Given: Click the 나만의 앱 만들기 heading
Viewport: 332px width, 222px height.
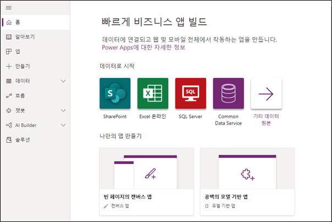Looking at the screenshot, I should pos(121,136).
